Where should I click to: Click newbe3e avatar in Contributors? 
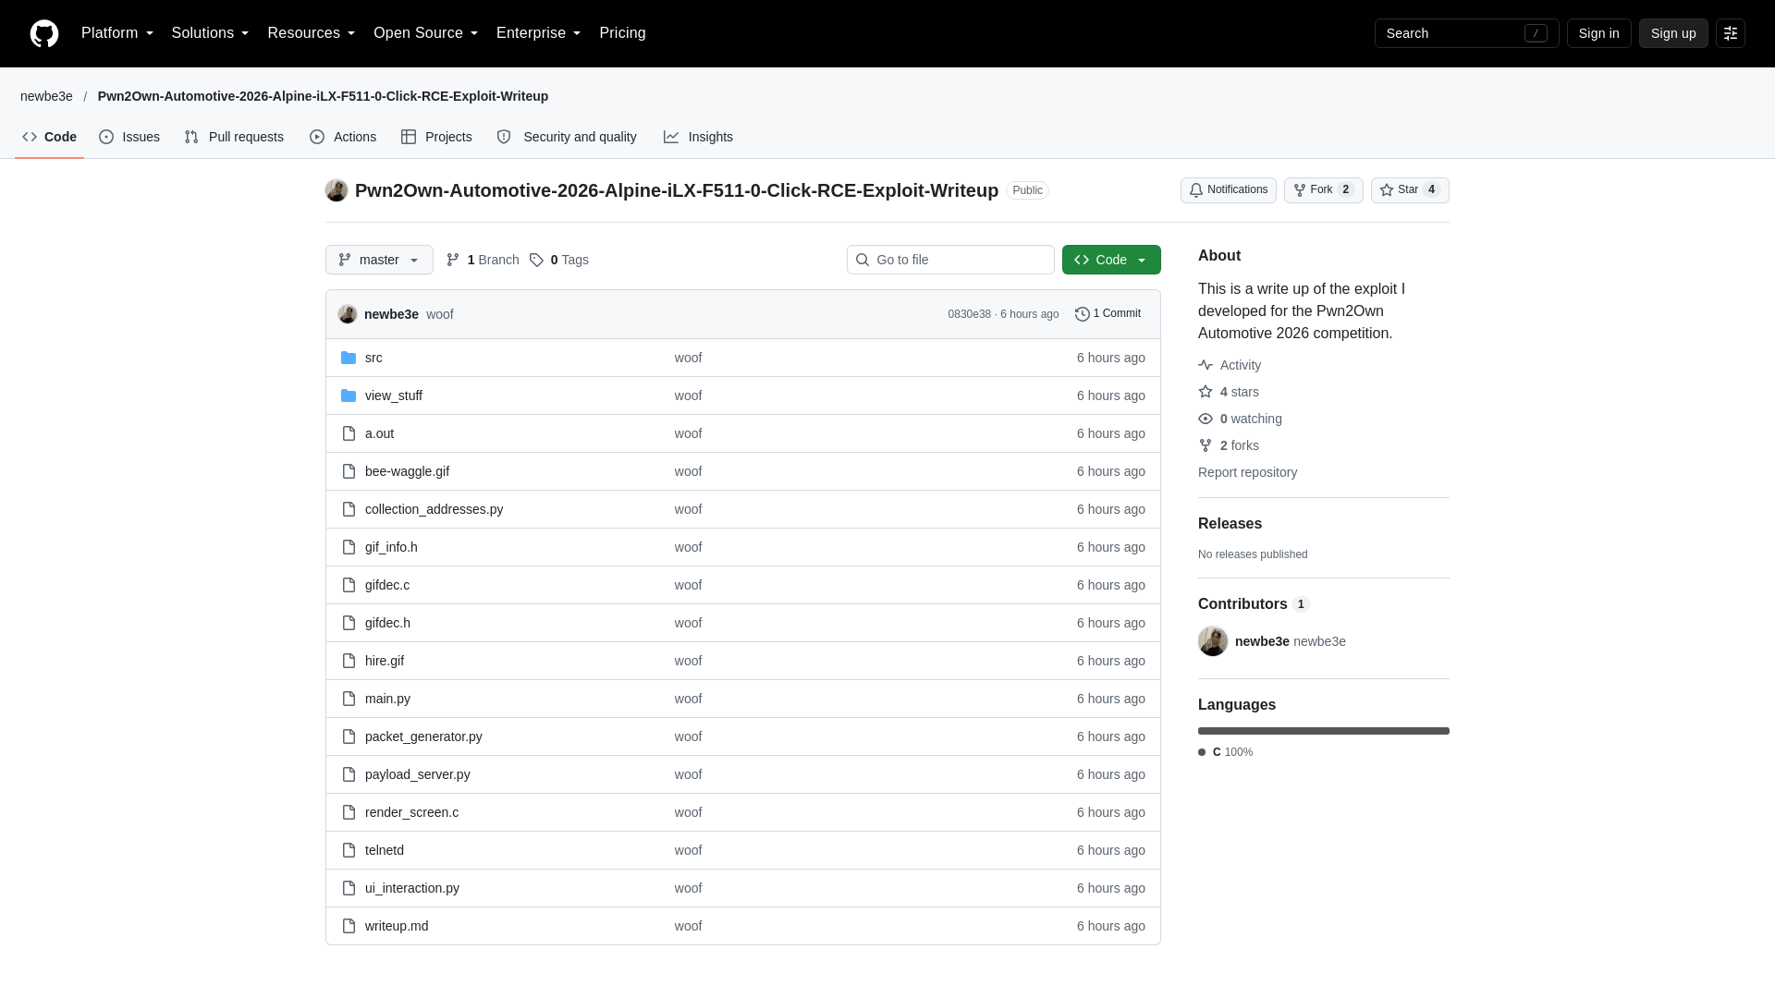pos(1213,641)
